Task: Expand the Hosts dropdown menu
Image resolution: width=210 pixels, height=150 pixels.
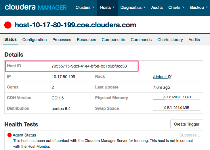Action: [x=107, y=7]
